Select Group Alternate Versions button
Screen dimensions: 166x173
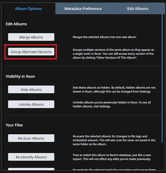[x=31, y=52]
